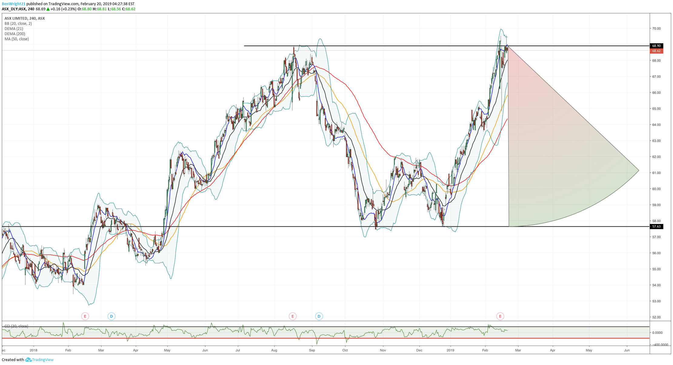Open the TradingView link at bottom left
The width and height of the screenshot is (673, 365).
tap(42, 360)
